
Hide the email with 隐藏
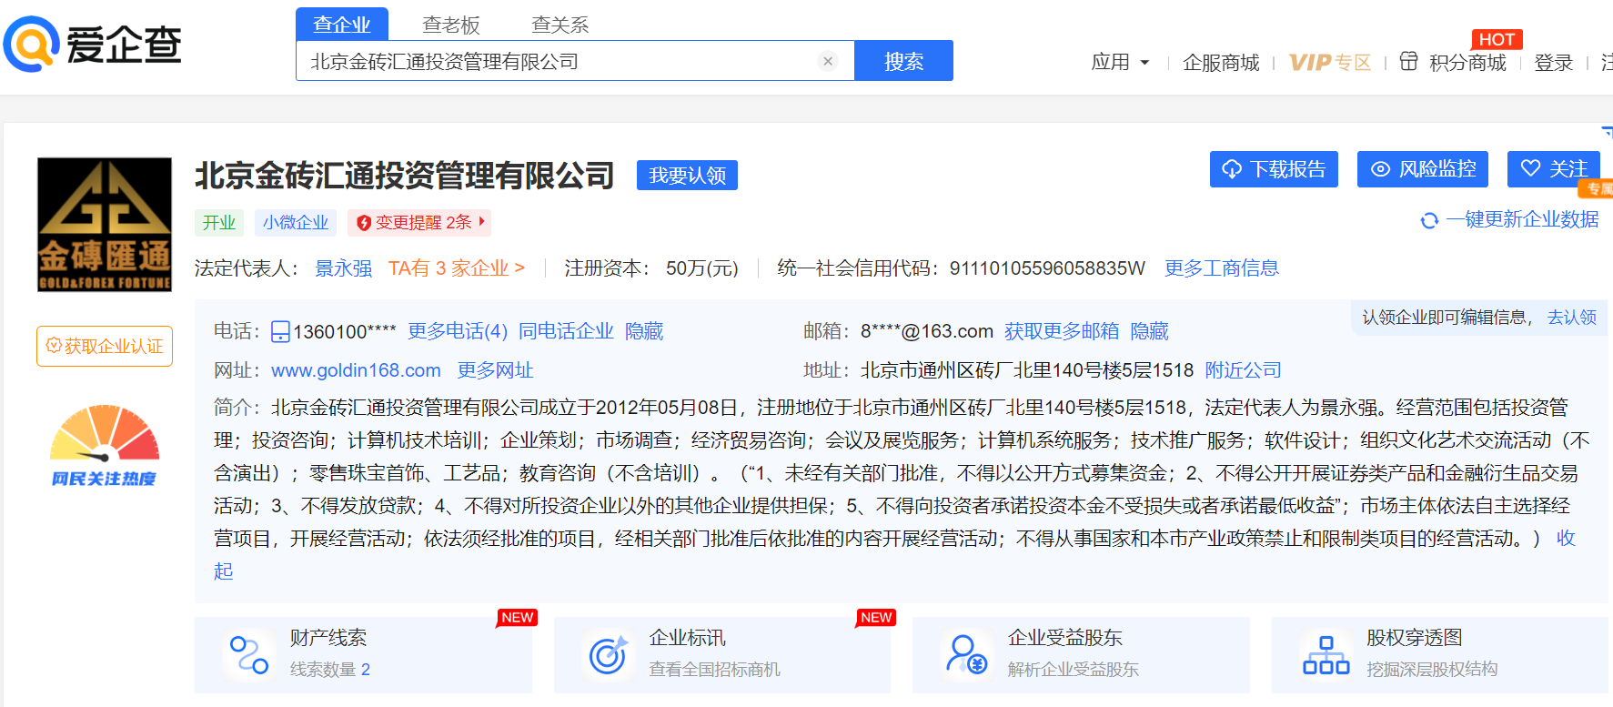[x=1149, y=331]
